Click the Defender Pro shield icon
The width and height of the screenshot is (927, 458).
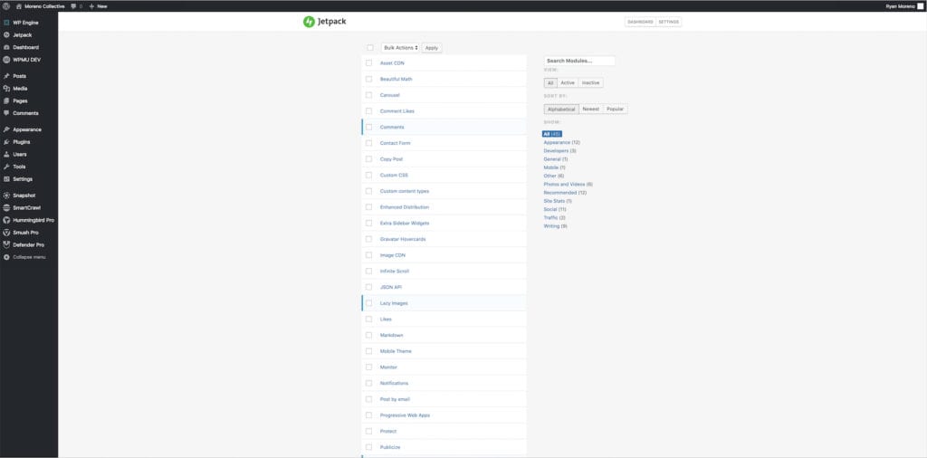6,244
